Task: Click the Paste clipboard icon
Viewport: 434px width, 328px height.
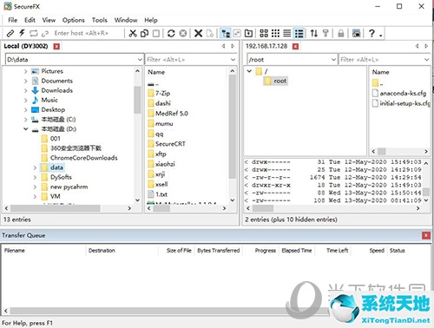Action: pyautogui.click(x=156, y=33)
